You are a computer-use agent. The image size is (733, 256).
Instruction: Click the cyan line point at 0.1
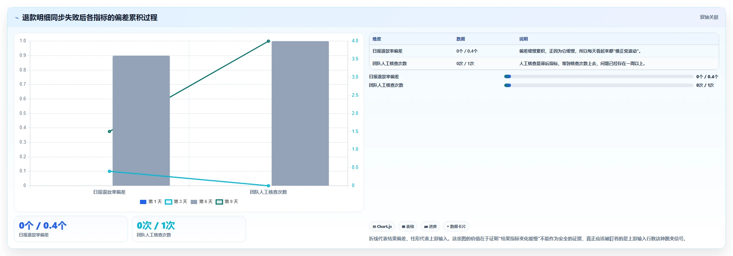pyautogui.click(x=109, y=171)
